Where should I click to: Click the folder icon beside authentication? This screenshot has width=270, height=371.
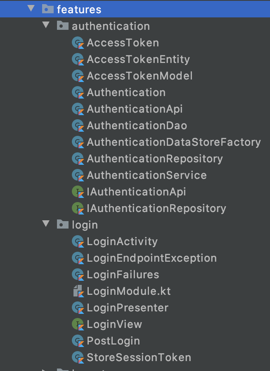(62, 26)
